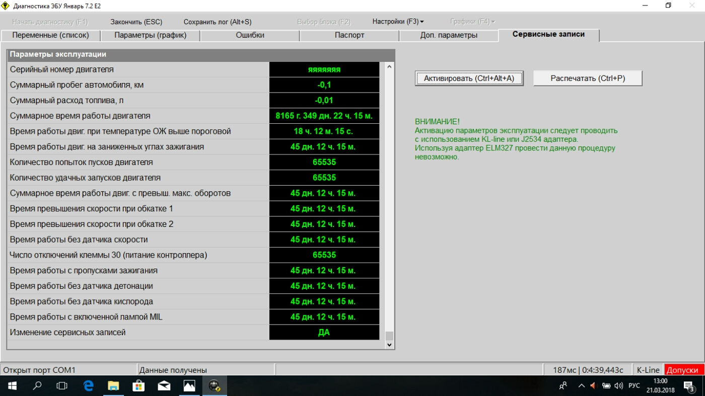Select Время работы без датчика скорости row
Screen dimensions: 705x396
[x=194, y=240]
